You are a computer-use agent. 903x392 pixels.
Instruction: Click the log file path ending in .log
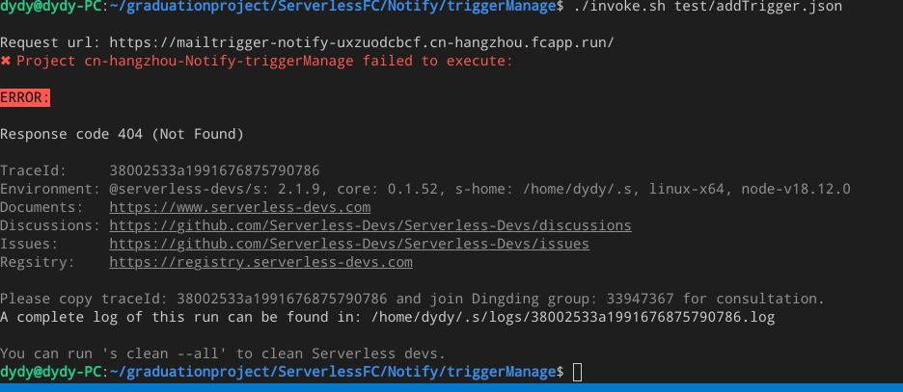[574, 317]
